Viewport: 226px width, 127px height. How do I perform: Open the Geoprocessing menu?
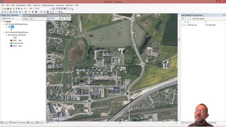[48, 5]
